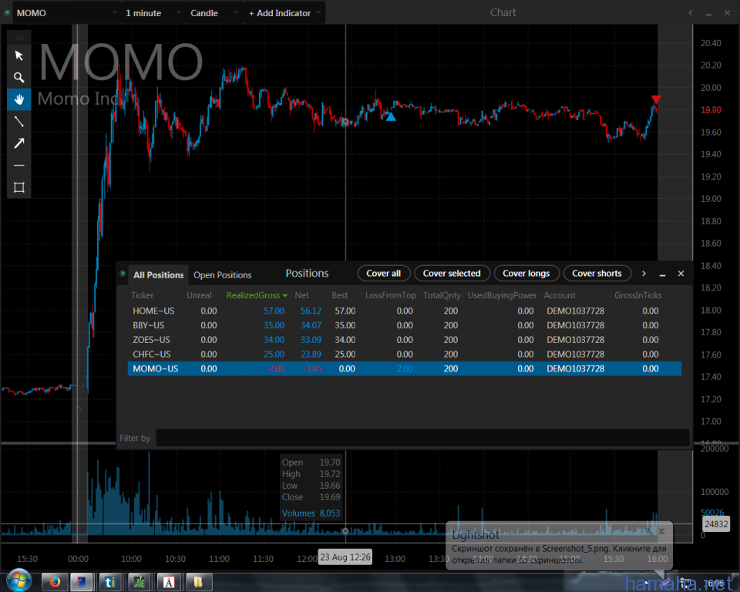Image resolution: width=740 pixels, height=592 pixels.
Task: Click the Filter by input field
Action: pos(422,438)
